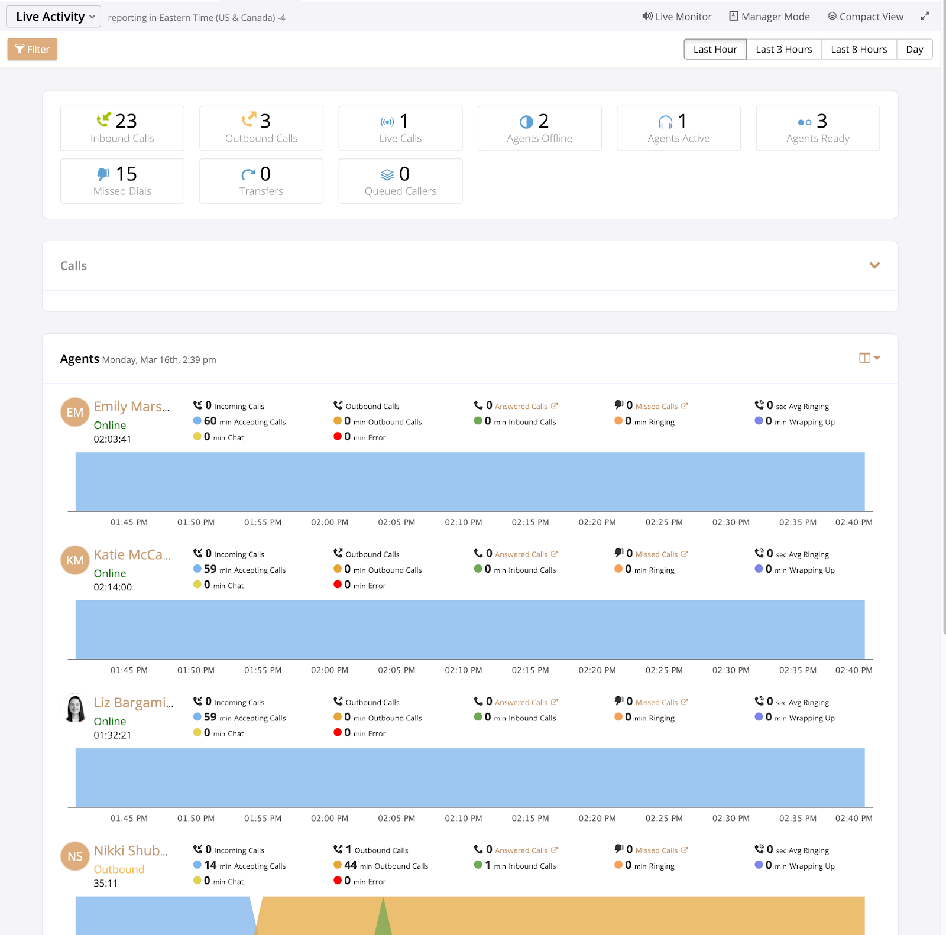Click the Filter button
This screenshot has width=946, height=935.
point(33,49)
